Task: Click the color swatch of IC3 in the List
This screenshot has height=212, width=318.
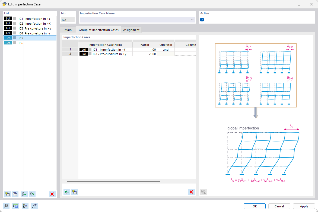Action: click(14, 28)
